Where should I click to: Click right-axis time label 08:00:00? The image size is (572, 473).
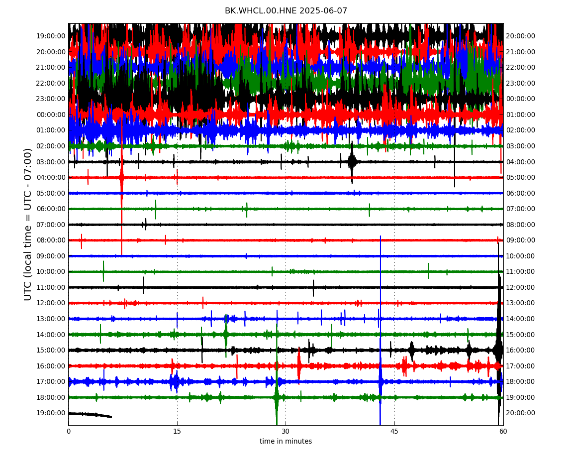(521, 225)
